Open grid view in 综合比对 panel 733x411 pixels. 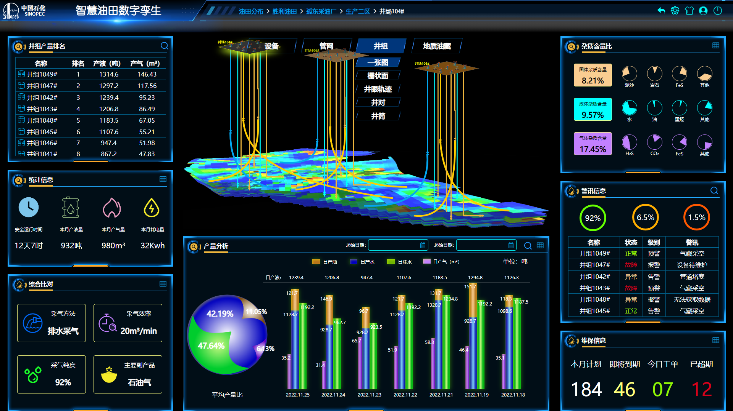(x=163, y=284)
